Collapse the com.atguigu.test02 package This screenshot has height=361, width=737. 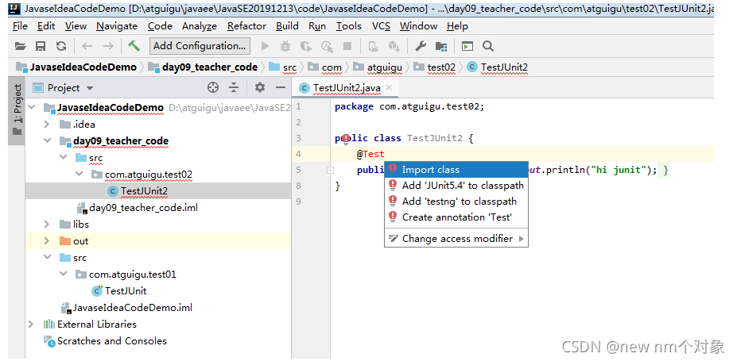79,174
